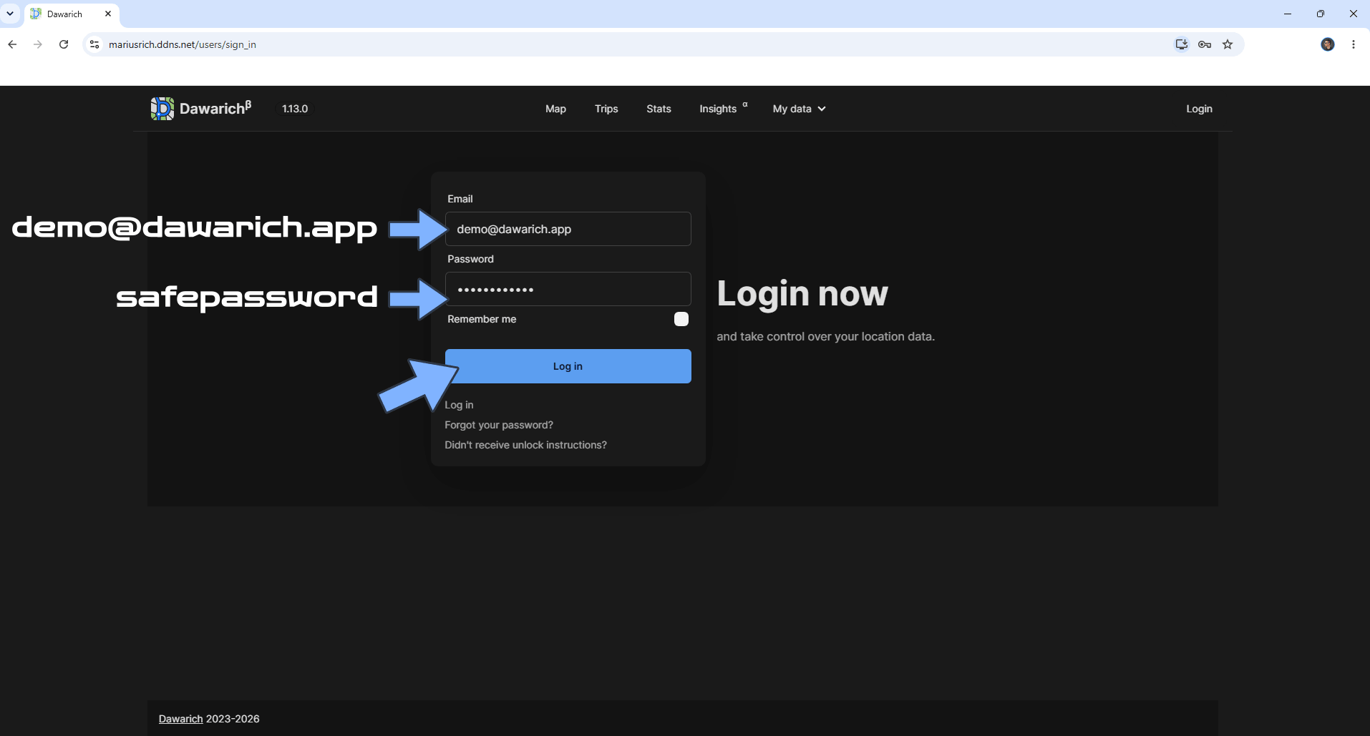Restore down the browser window

[x=1321, y=14]
